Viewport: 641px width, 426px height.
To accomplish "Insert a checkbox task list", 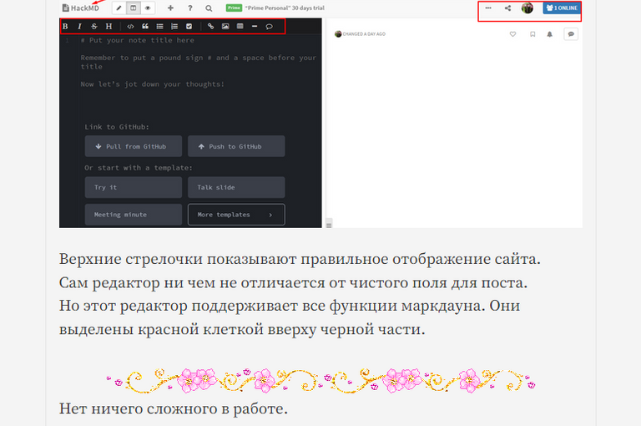I will tap(189, 26).
